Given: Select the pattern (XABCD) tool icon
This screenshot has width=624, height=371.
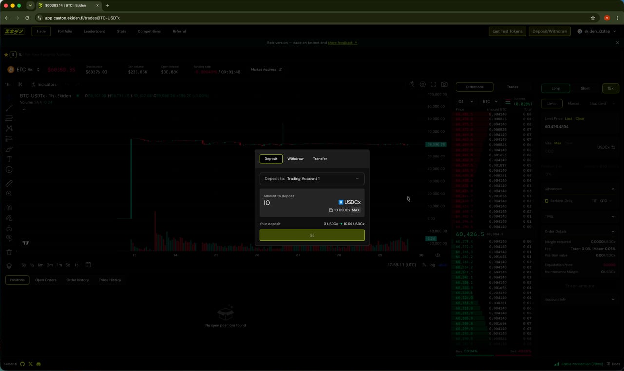Looking at the screenshot, I should click(9, 128).
